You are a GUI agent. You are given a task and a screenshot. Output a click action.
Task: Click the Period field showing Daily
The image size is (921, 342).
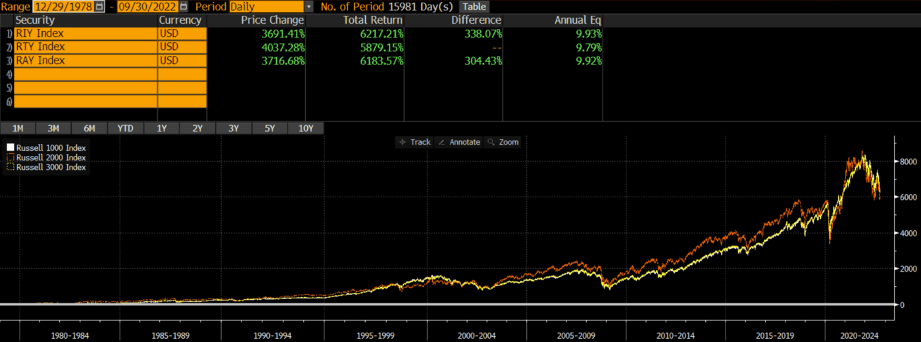coord(266,7)
